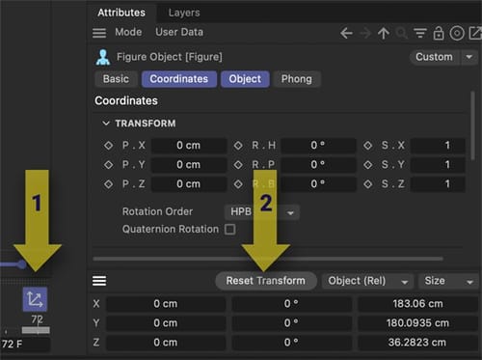482x360 pixels.
Task: Click the R.H rotation field
Action: (x=318, y=146)
